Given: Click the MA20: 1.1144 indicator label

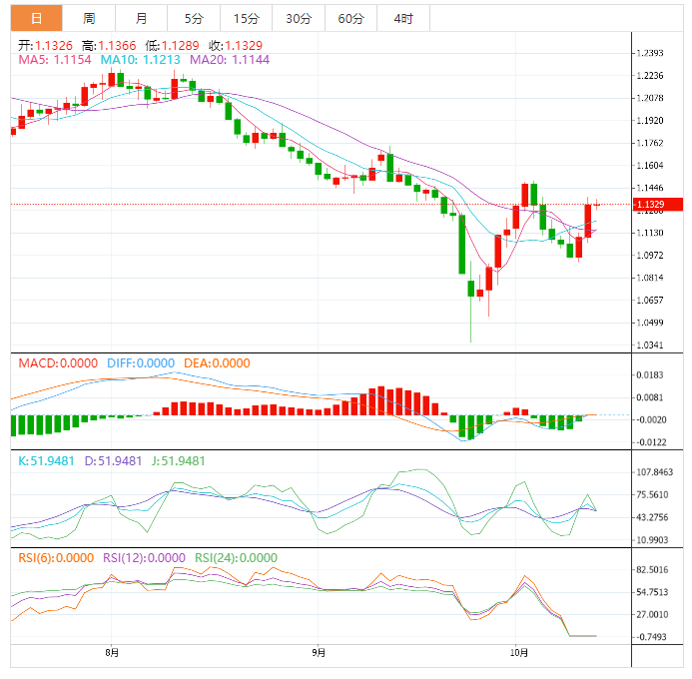Looking at the screenshot, I should (x=230, y=60).
